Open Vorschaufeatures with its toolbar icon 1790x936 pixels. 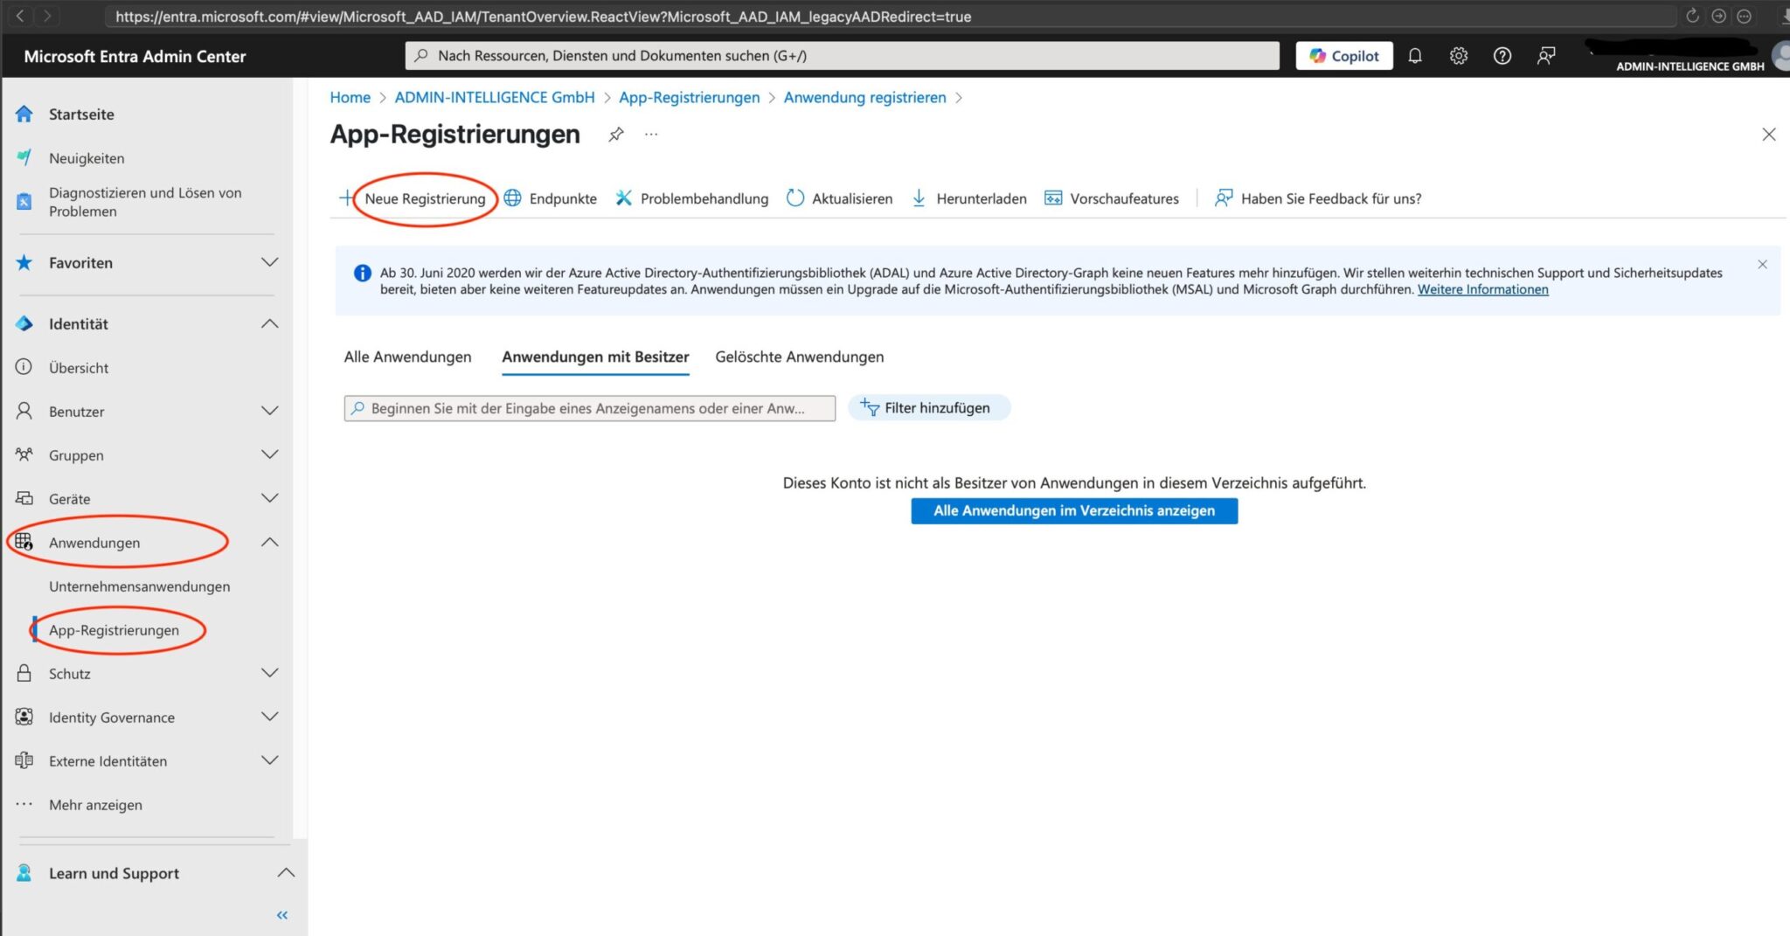1053,198
